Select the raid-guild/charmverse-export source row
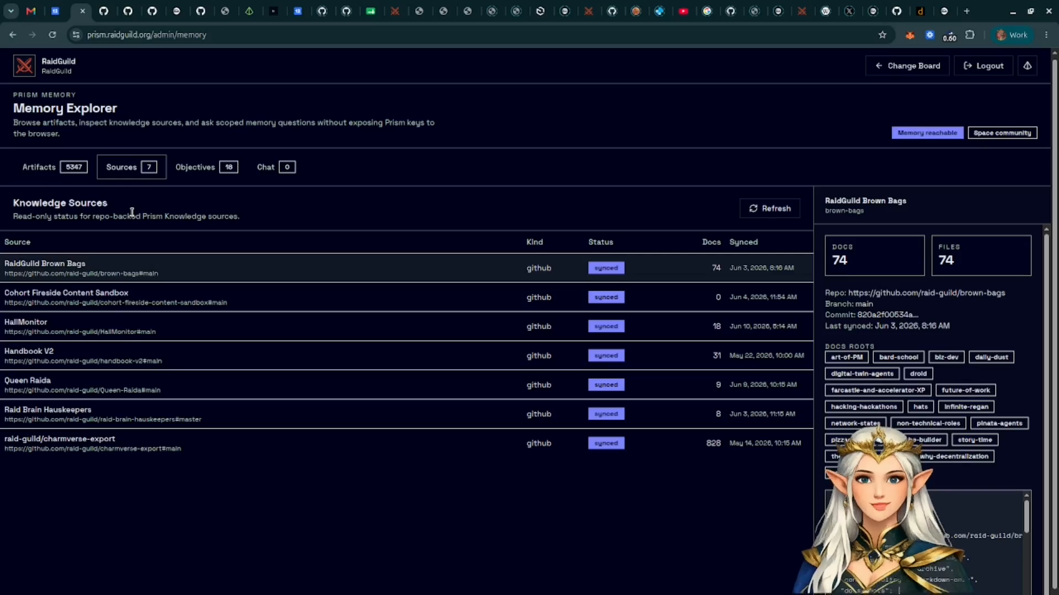Screen dimensions: 1059x595 (407, 443)
